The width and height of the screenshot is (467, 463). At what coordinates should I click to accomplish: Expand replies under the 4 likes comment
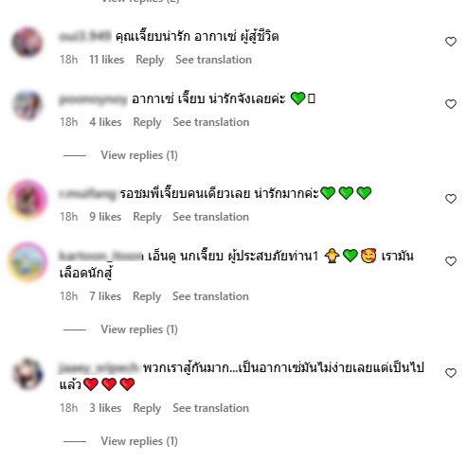[139, 155]
